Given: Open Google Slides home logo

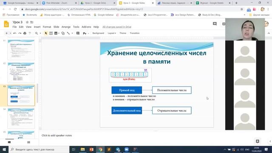Looking at the screenshot, I should (x=6, y=24).
